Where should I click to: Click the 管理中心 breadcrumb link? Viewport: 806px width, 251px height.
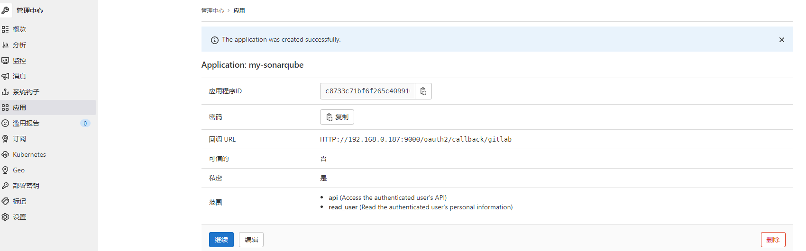pyautogui.click(x=212, y=10)
